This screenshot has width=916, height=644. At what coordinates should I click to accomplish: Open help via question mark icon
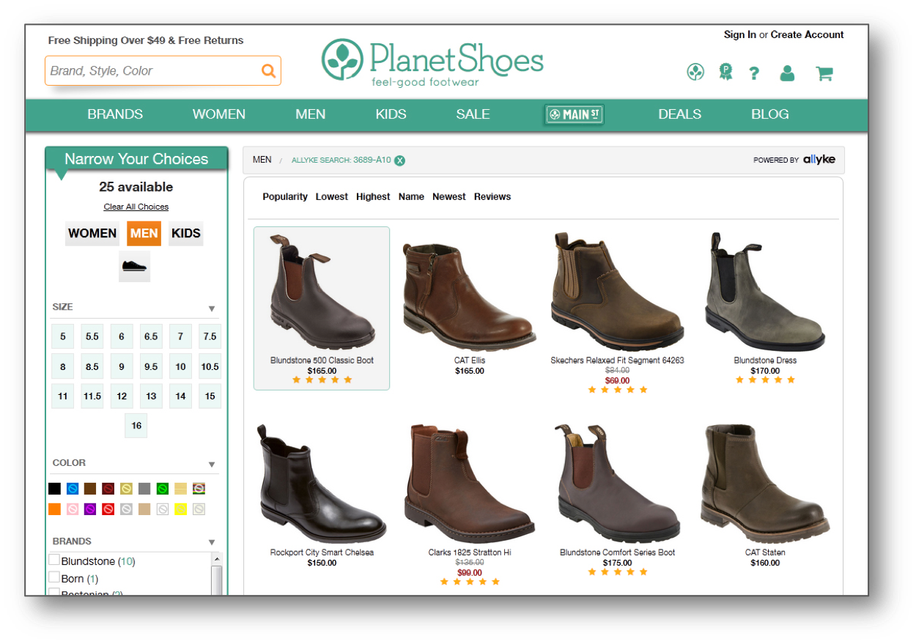tap(754, 73)
